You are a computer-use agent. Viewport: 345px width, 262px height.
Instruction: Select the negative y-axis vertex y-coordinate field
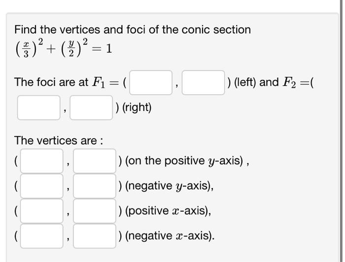pyautogui.click(x=94, y=186)
